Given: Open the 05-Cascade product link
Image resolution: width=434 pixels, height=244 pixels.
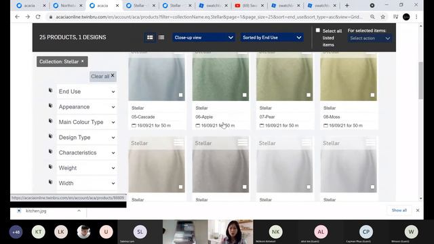Looking at the screenshot, I should [143, 117].
